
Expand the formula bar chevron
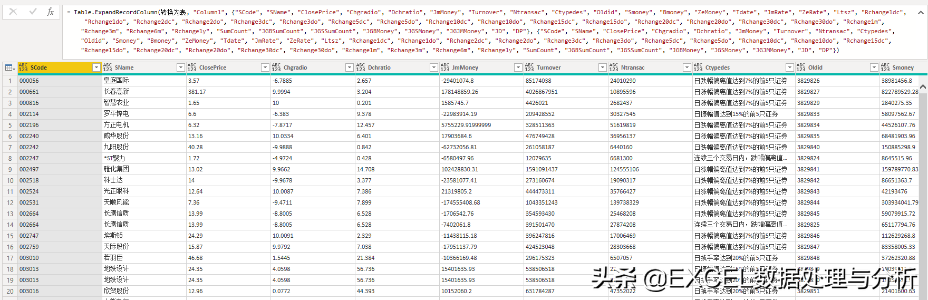point(921,12)
